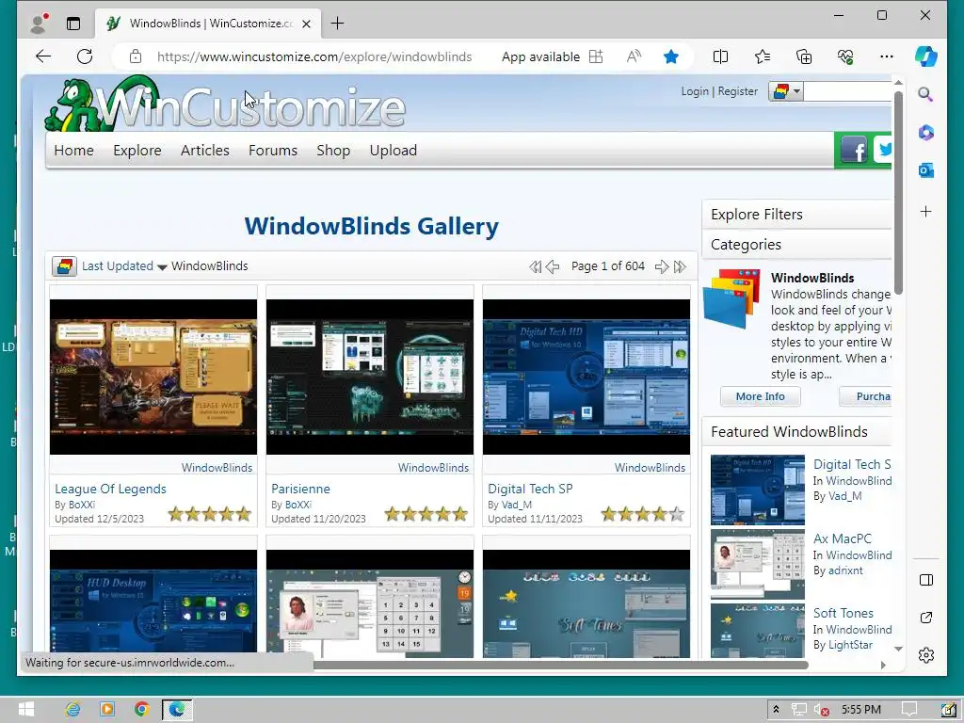
Task: Open Browser essentials heart icon
Action: coord(845,56)
